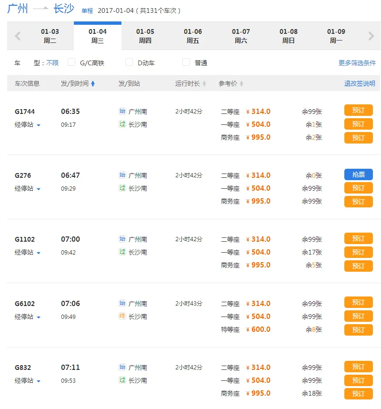
Task: Check the D动车 filter checkbox
Action: click(129, 62)
